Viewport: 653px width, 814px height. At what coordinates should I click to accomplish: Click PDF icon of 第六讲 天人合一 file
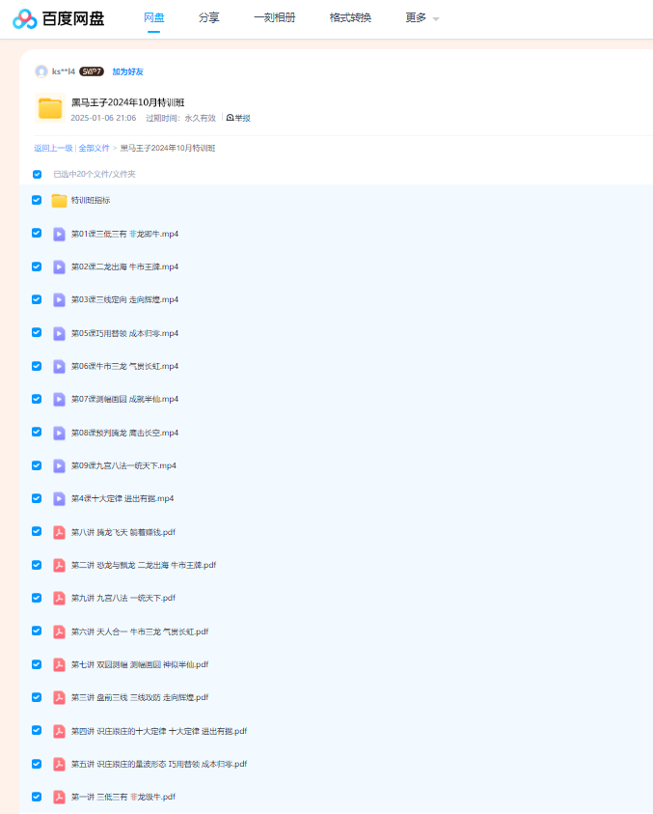pyautogui.click(x=59, y=632)
